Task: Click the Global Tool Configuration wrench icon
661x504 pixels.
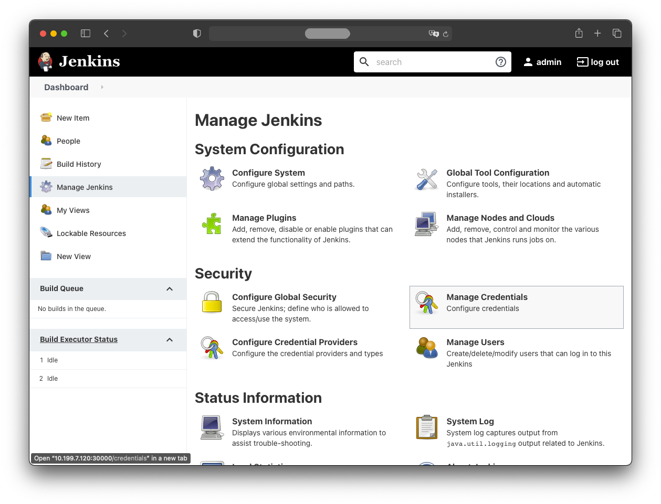Action: coord(426,179)
